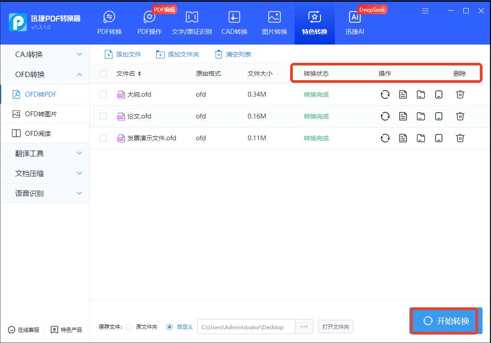This screenshot has height=343, width=491.
Task: Open converted document icon for 发票演示文件.ofd
Action: 403,138
